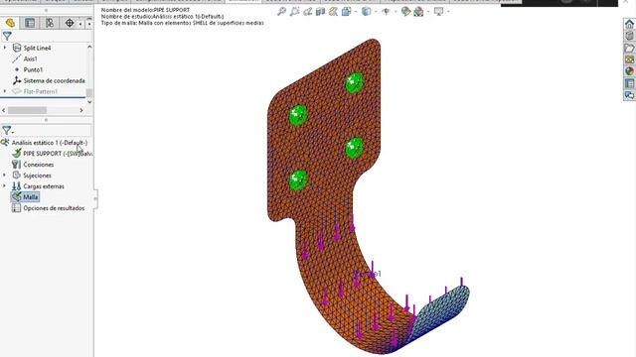Image resolution: width=636 pixels, height=357 pixels.
Task: Open the View Orientation cube
Action: [x=346, y=11]
